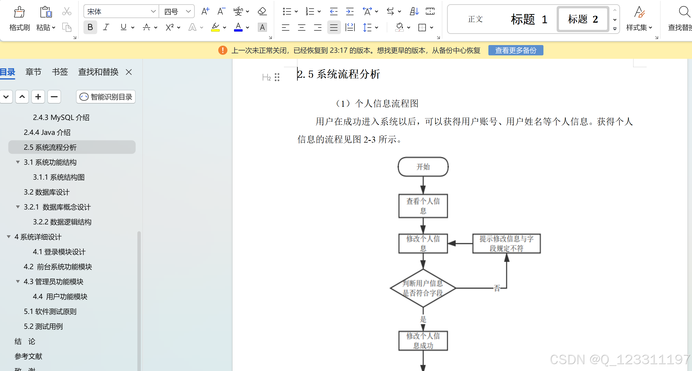Apply blue font color
Image resolution: width=692 pixels, height=371 pixels.
point(238,27)
